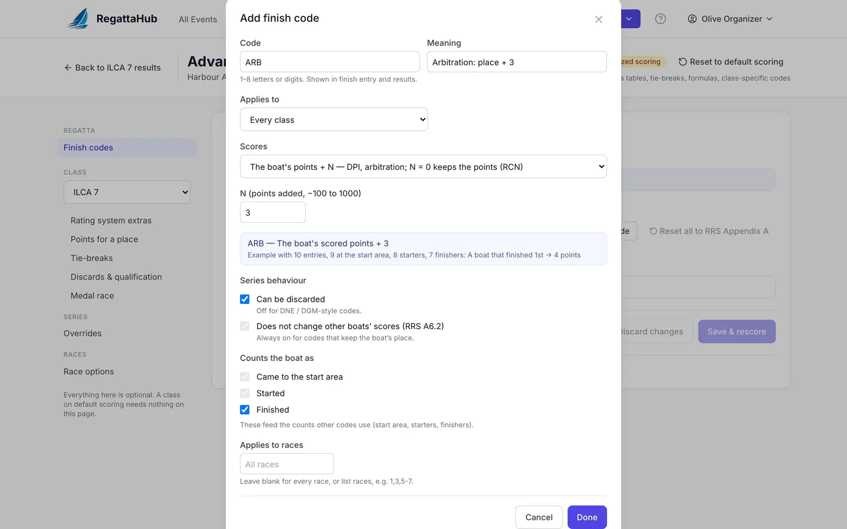Open the help question mark icon

(661, 19)
